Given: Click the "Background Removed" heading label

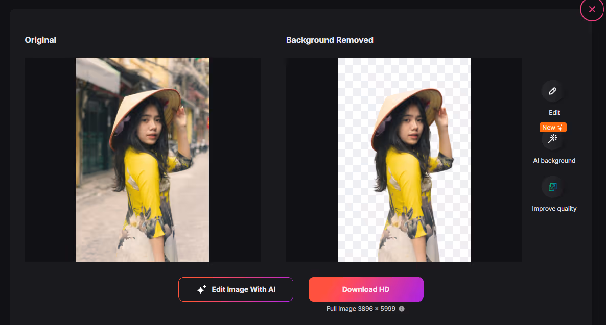Looking at the screenshot, I should click(330, 40).
